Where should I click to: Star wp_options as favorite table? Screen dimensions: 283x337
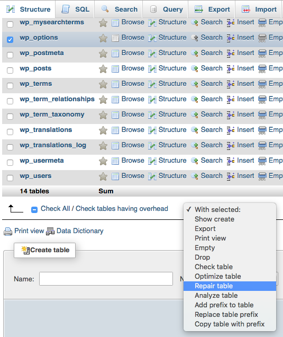[103, 38]
